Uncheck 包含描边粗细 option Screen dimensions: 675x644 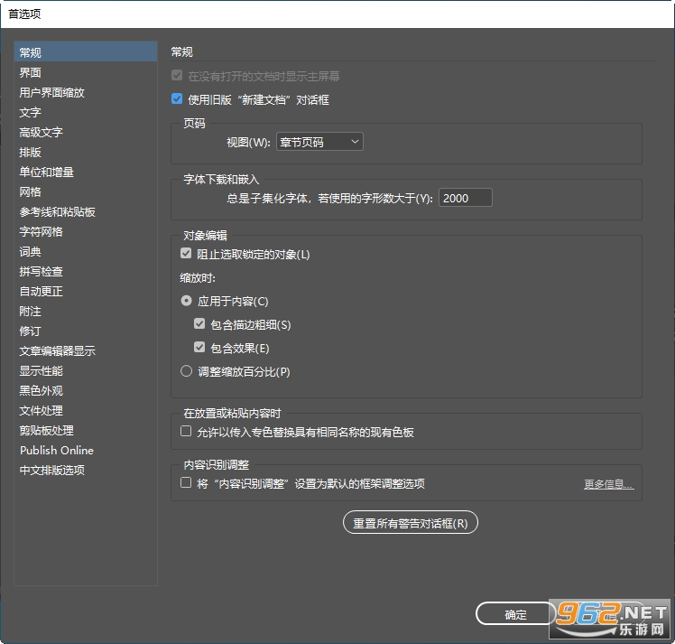point(199,323)
